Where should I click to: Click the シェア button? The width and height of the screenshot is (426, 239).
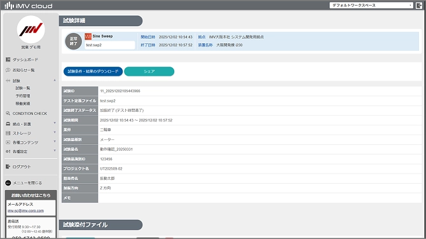[x=149, y=71]
